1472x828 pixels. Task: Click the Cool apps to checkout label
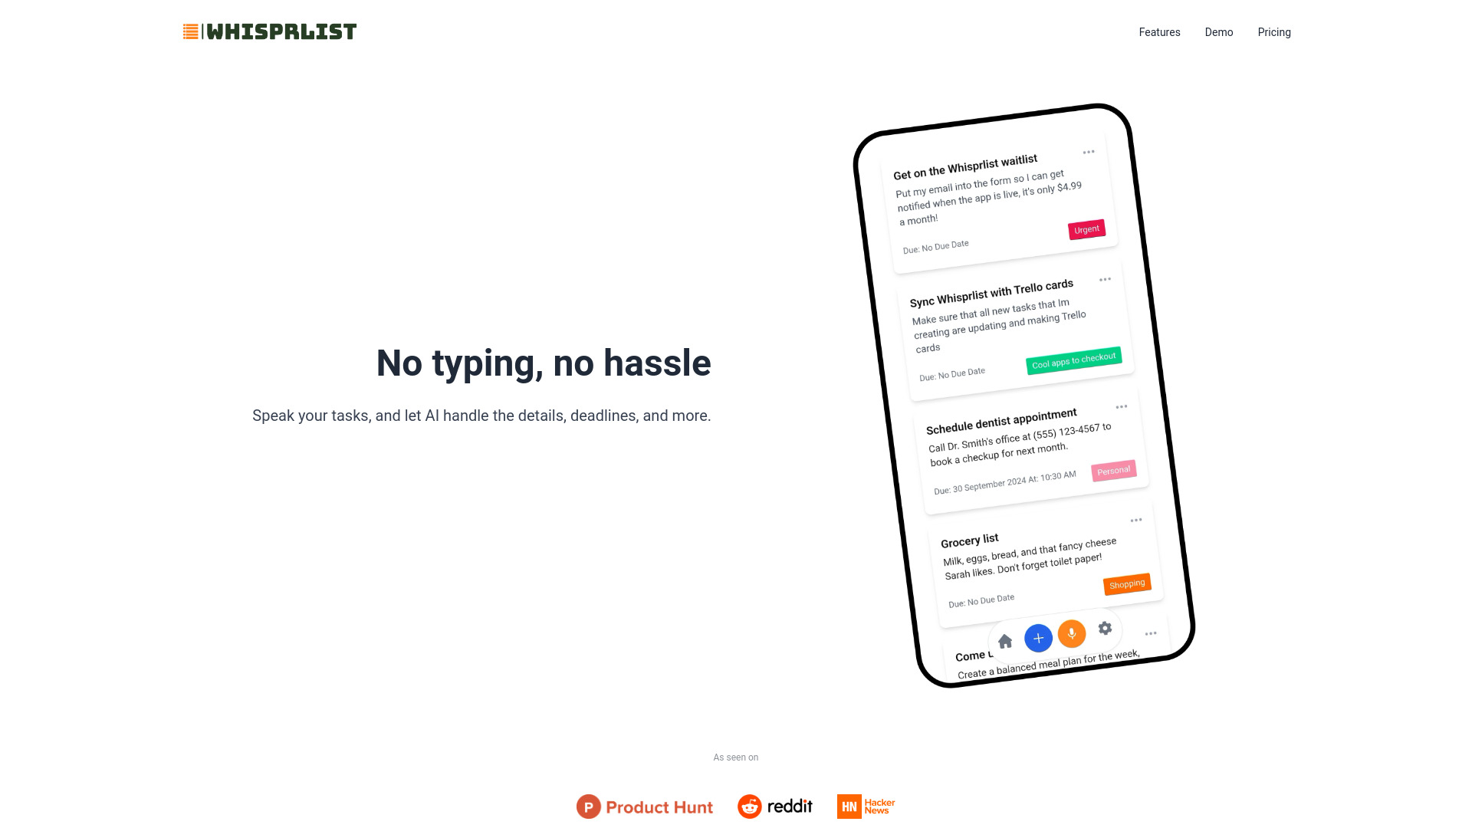[x=1073, y=359]
